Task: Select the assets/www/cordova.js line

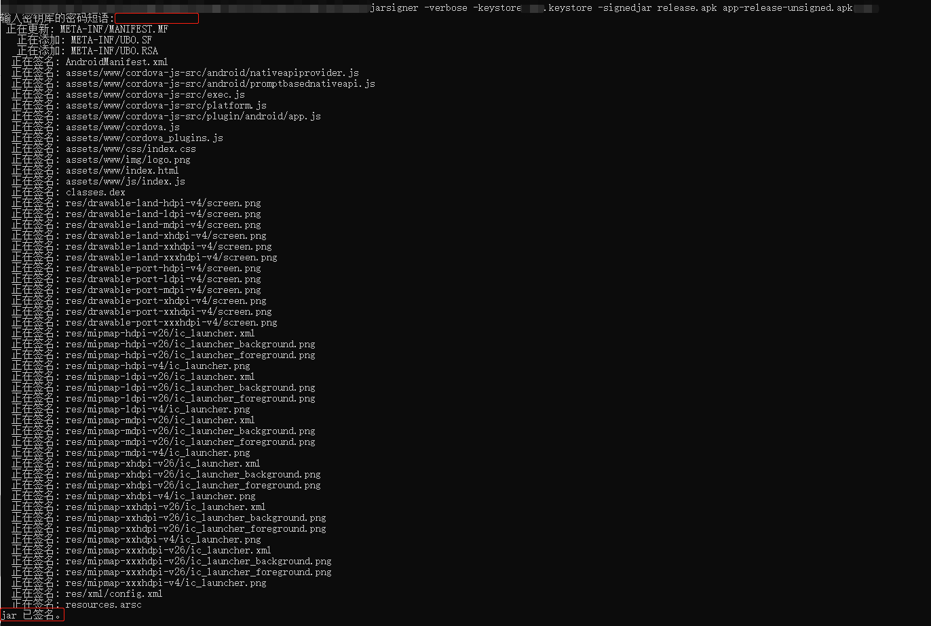Action: [x=95, y=127]
